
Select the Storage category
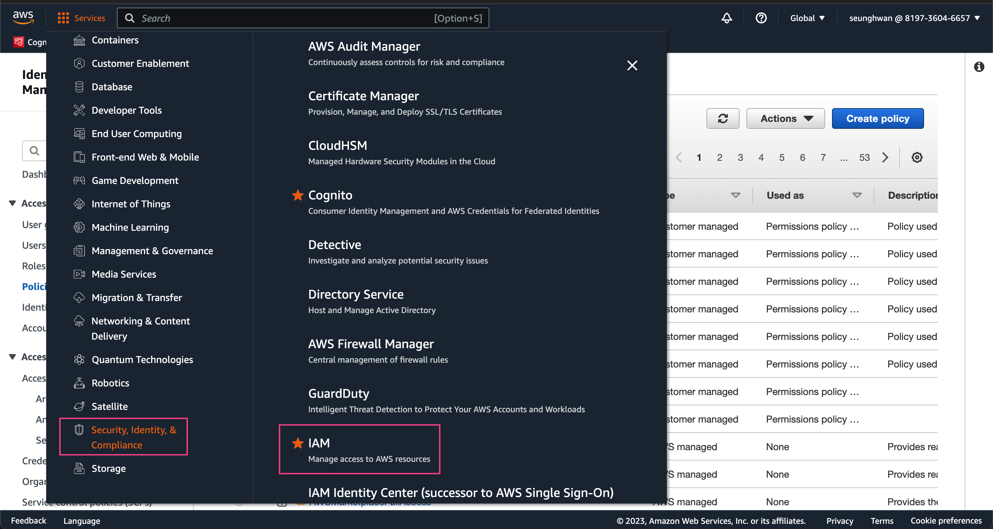tap(109, 468)
